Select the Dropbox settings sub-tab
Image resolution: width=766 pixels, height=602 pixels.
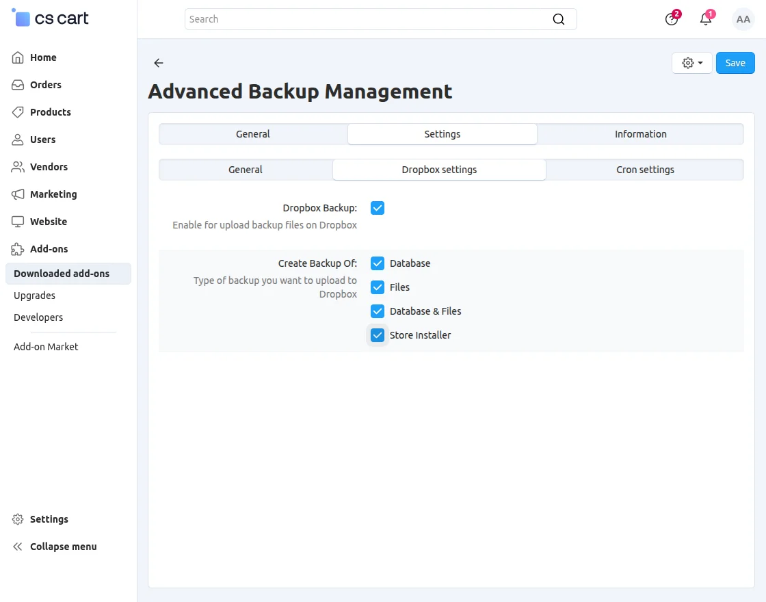[x=439, y=170]
